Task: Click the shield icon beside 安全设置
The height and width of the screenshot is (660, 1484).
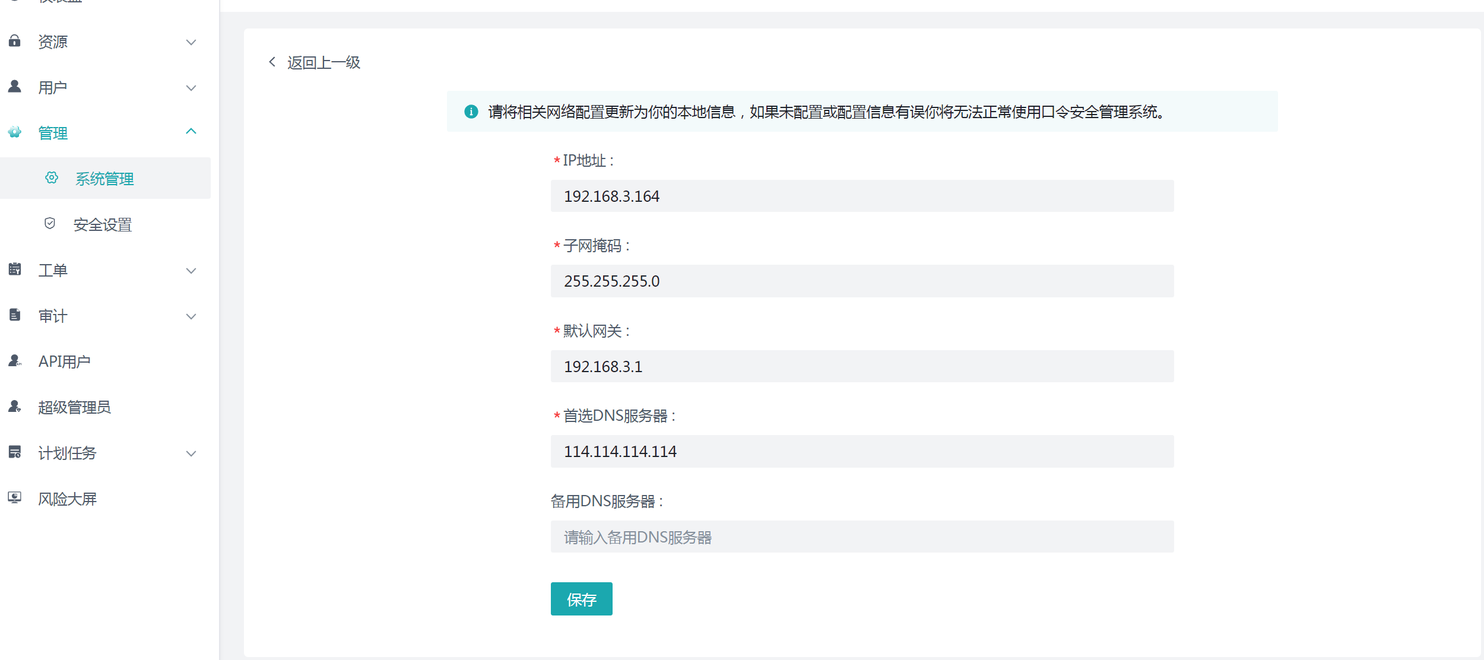Action: pyautogui.click(x=50, y=224)
